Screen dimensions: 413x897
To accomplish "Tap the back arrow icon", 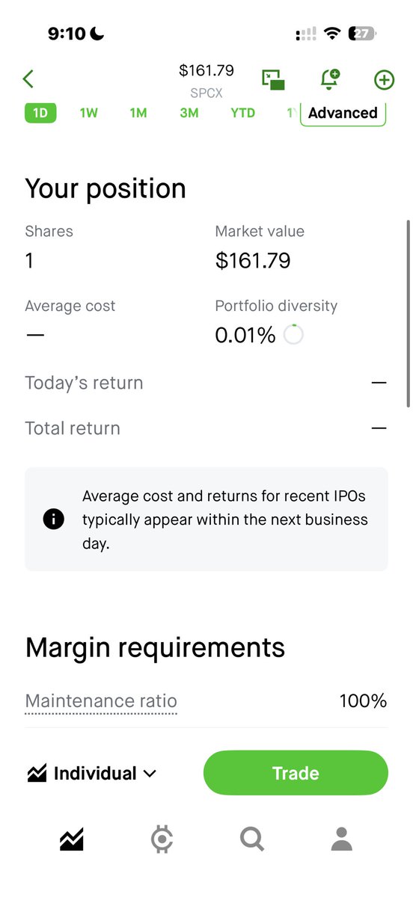I will [28, 79].
